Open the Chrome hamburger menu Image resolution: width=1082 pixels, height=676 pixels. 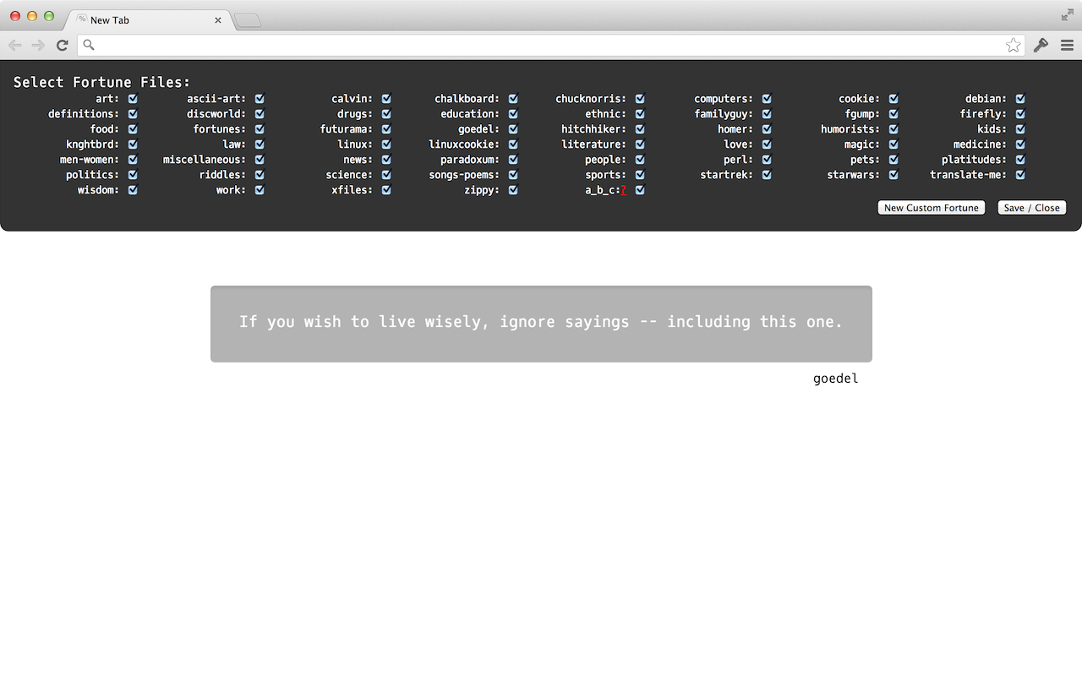click(1067, 46)
